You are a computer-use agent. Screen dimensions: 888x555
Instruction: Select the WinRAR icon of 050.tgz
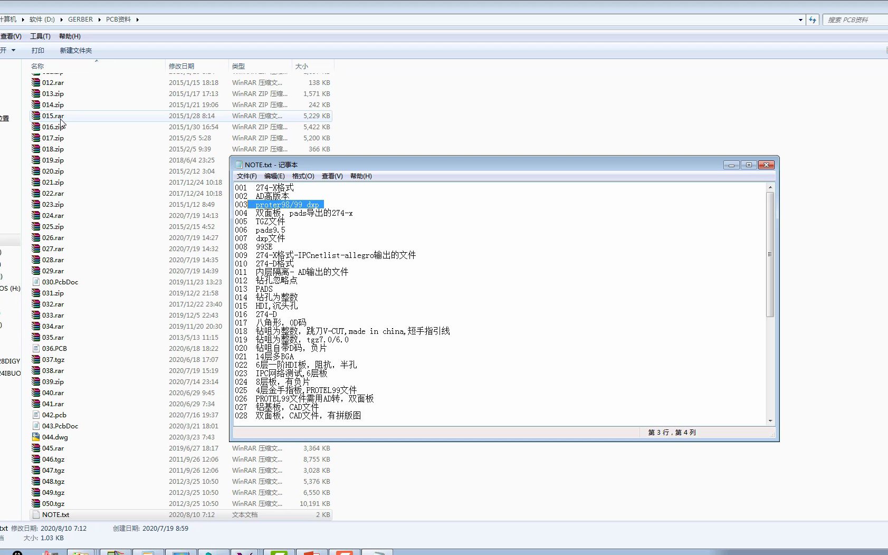point(36,503)
